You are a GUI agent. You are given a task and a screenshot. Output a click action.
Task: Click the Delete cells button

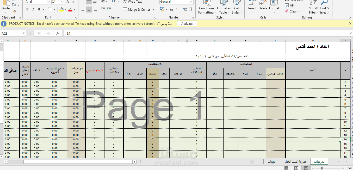(263, 6)
